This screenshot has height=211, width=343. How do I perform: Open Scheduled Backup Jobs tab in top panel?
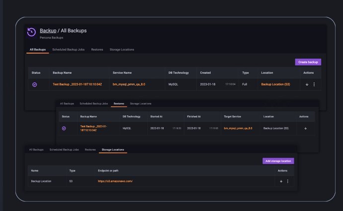click(x=69, y=50)
